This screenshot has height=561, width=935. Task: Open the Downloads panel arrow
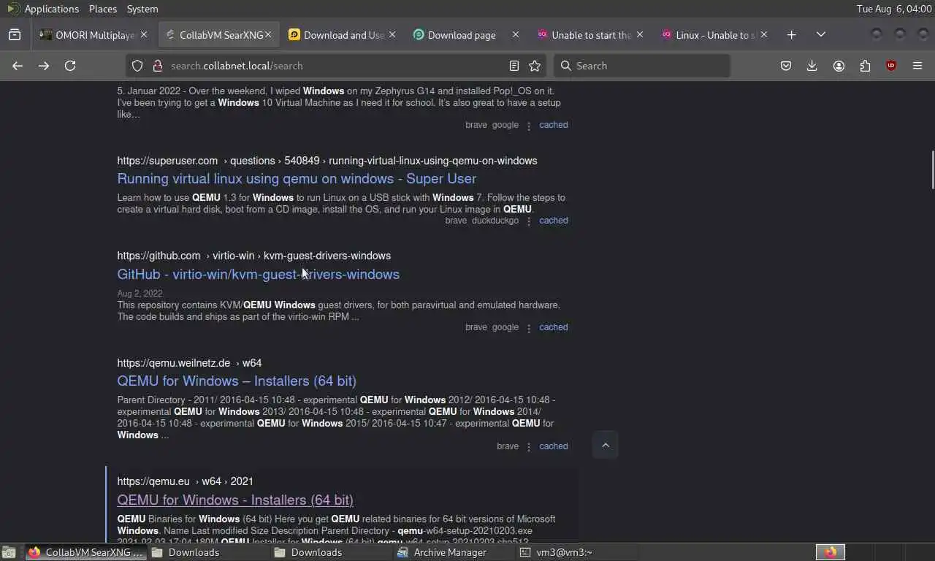[812, 66]
